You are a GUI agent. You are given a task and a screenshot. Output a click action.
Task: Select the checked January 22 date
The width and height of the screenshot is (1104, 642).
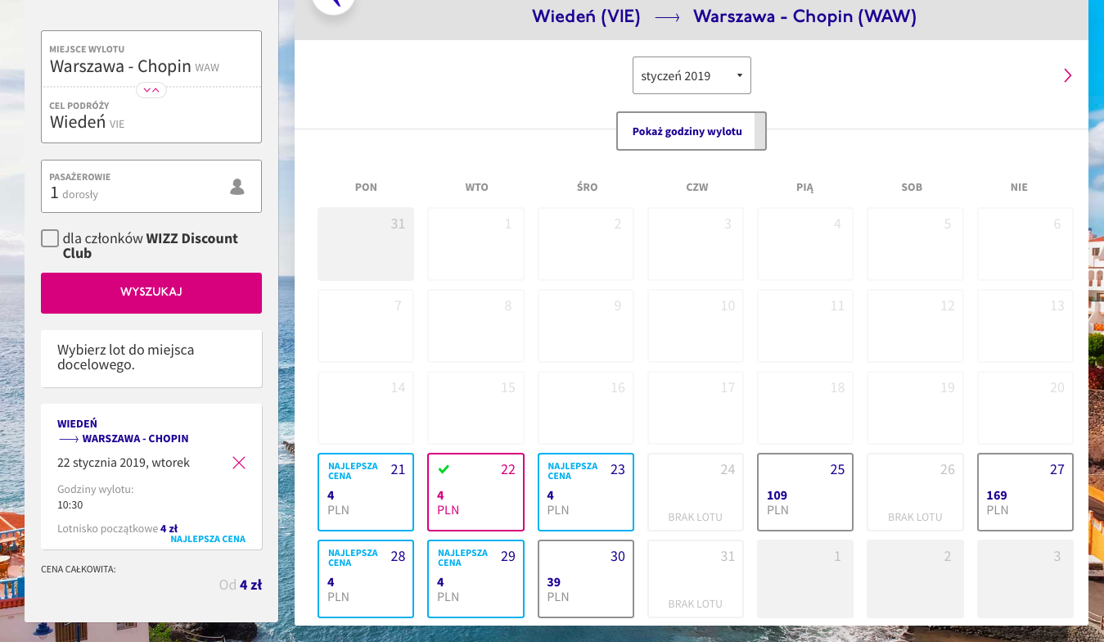click(475, 492)
